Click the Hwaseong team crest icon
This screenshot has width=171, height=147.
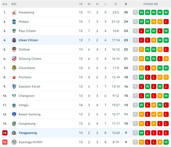click(14, 12)
